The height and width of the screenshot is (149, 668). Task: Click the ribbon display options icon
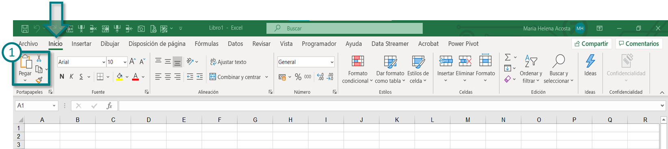tap(599, 28)
